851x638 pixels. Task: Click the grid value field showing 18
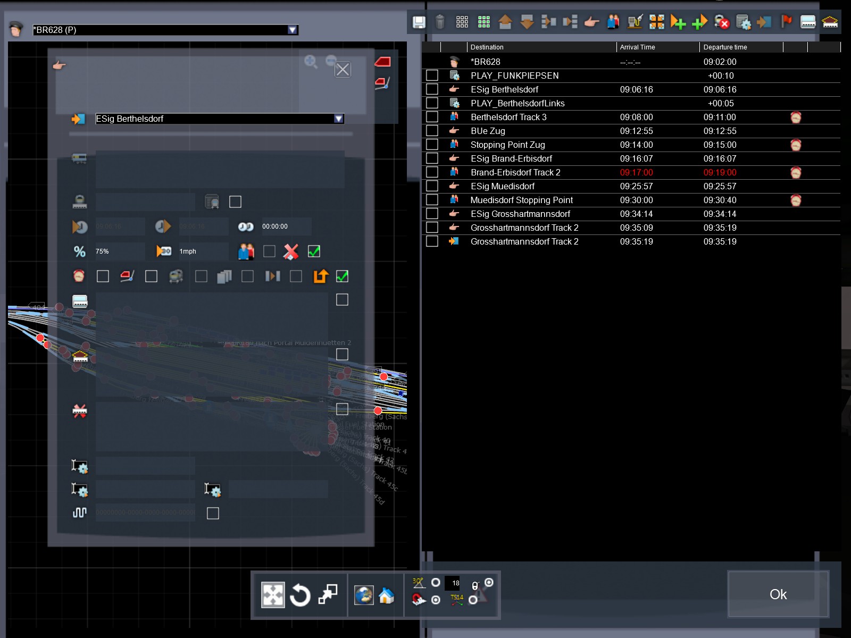453,583
